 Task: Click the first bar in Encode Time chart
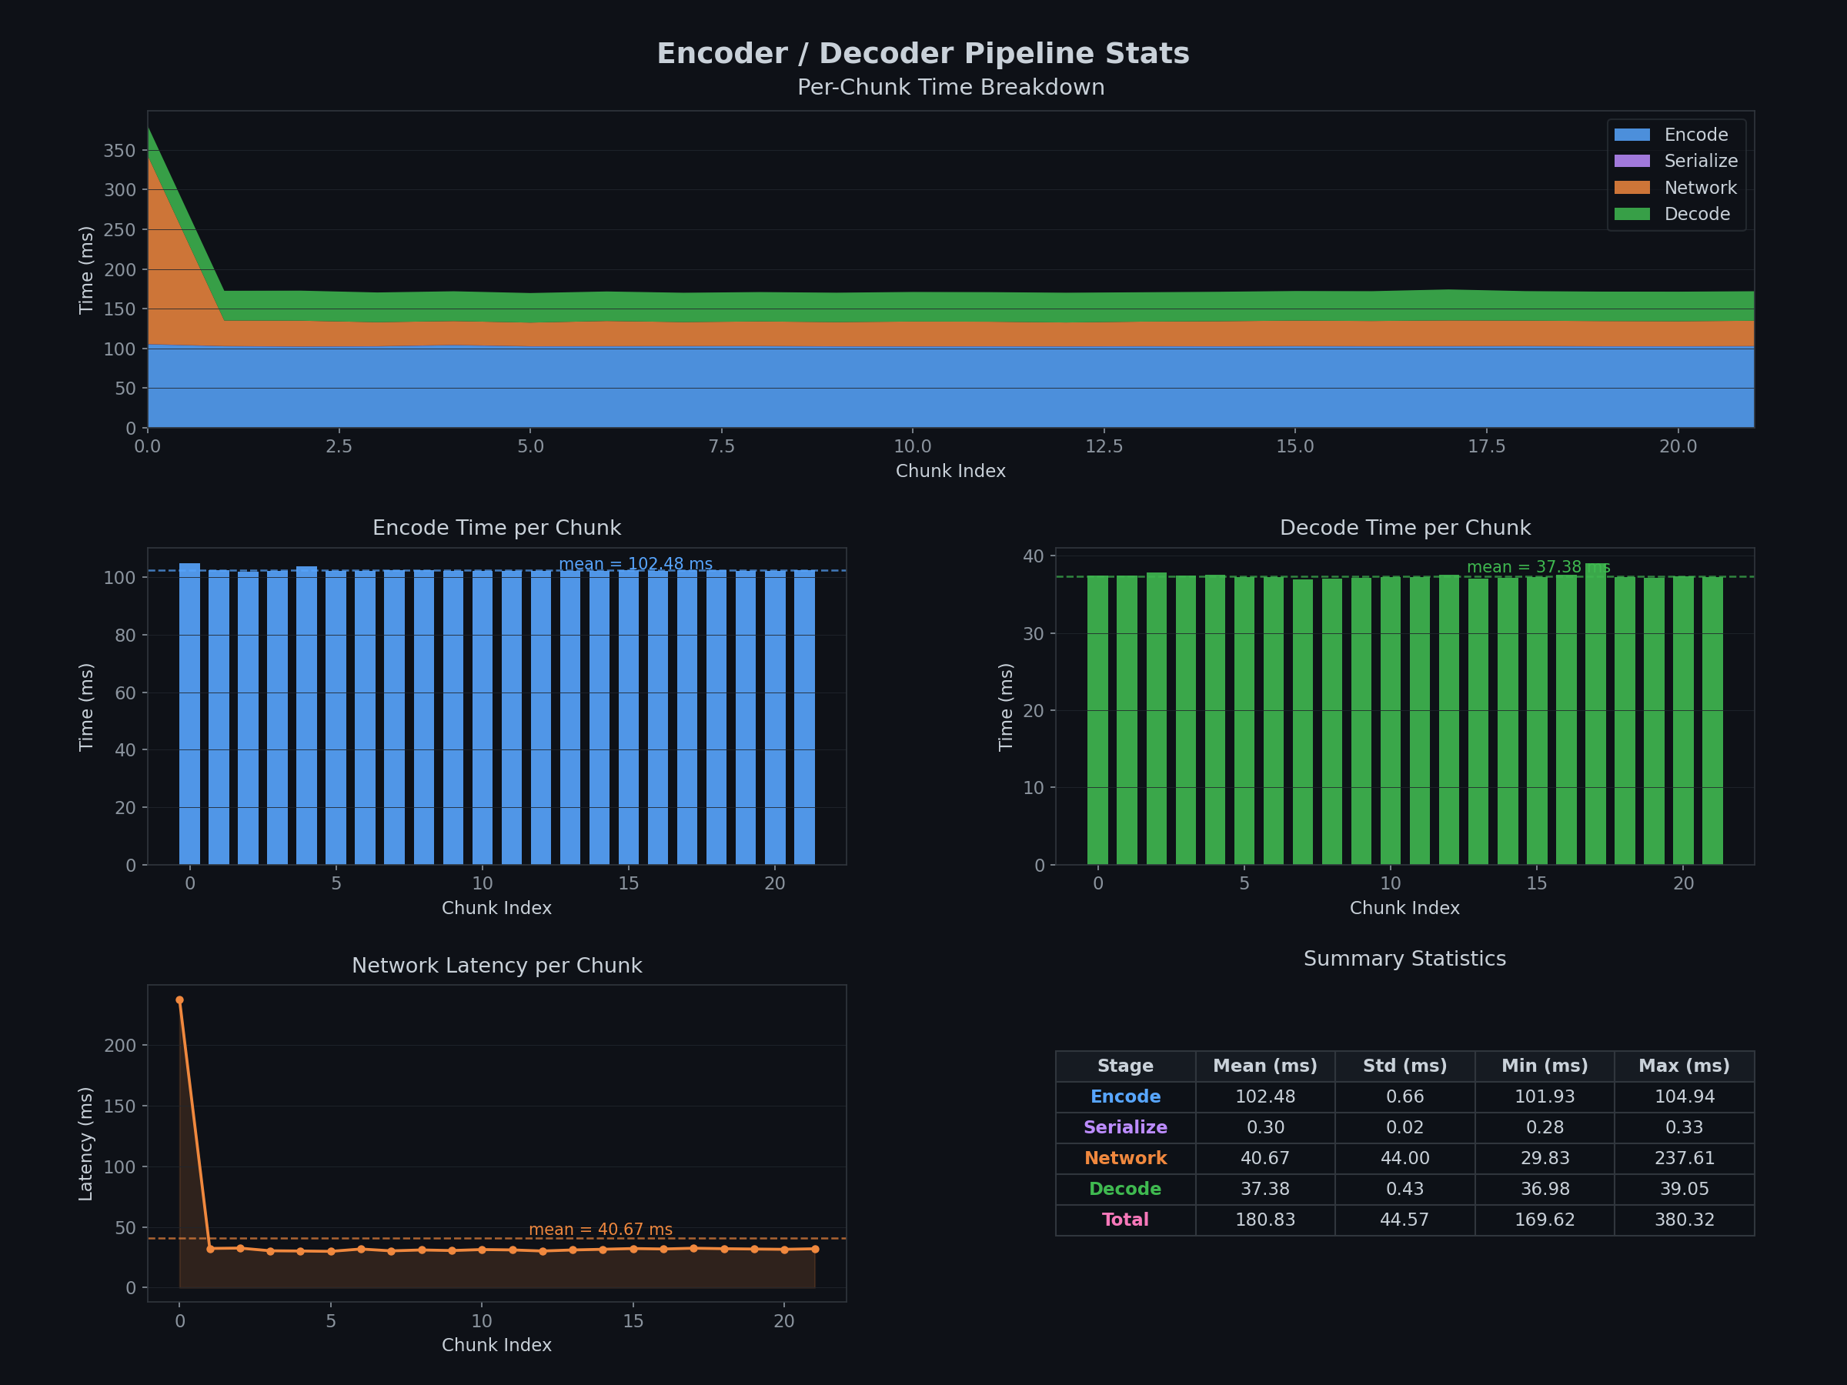[x=189, y=714]
